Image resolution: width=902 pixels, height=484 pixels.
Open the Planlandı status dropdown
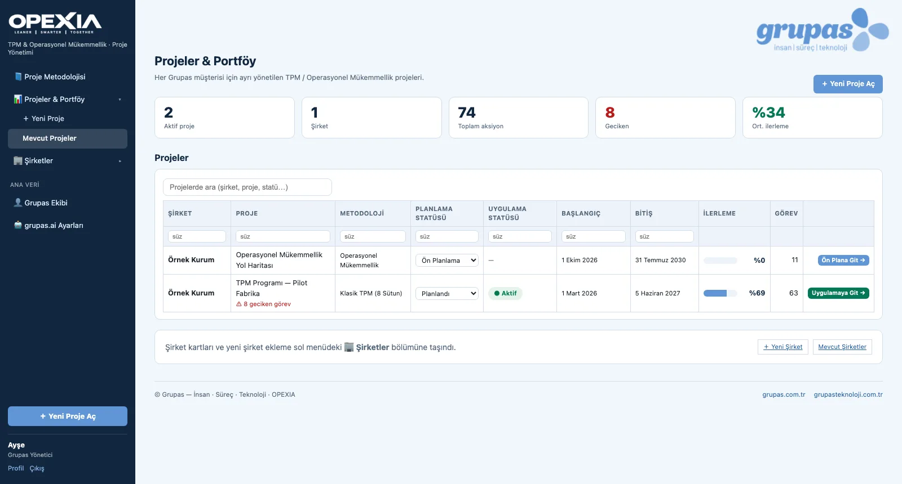(x=447, y=294)
